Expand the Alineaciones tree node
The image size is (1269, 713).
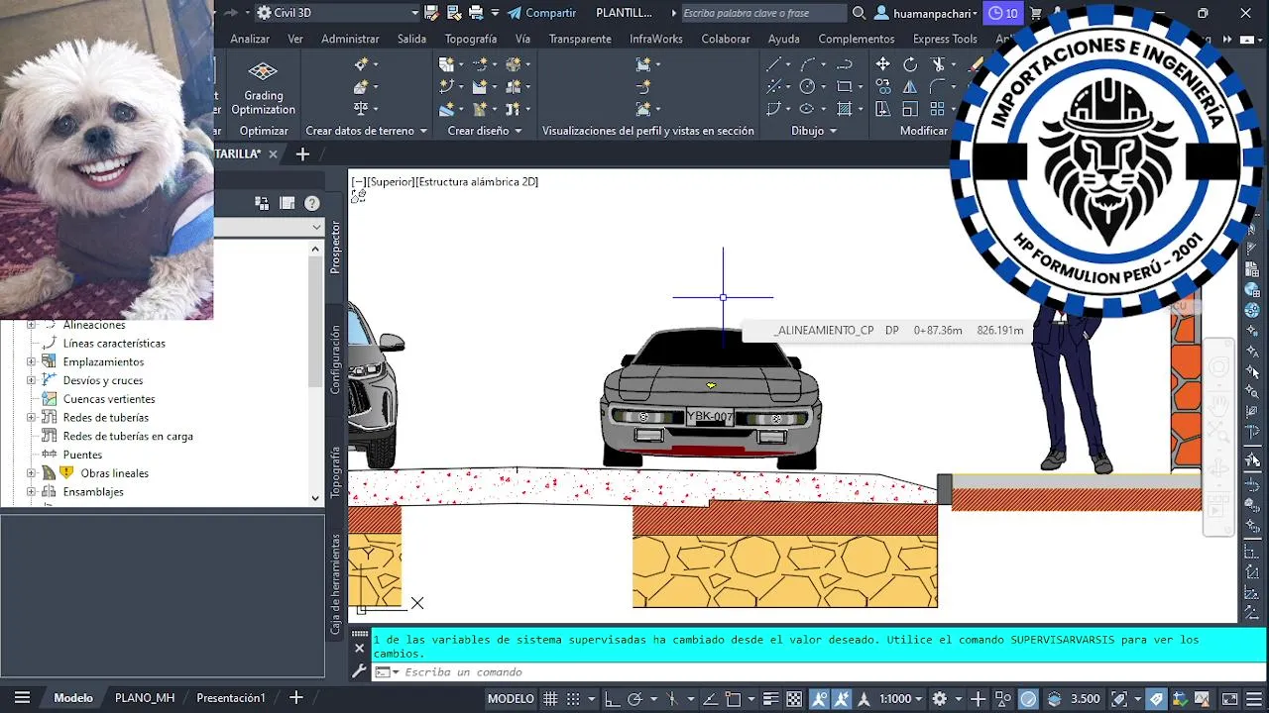31,325
